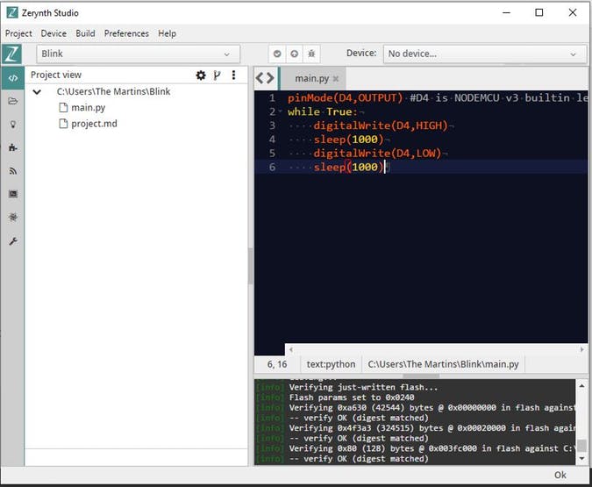Screen dimensions: 592x487
Task: Open the examples lightbulb sidebar icon
Action: [13, 125]
